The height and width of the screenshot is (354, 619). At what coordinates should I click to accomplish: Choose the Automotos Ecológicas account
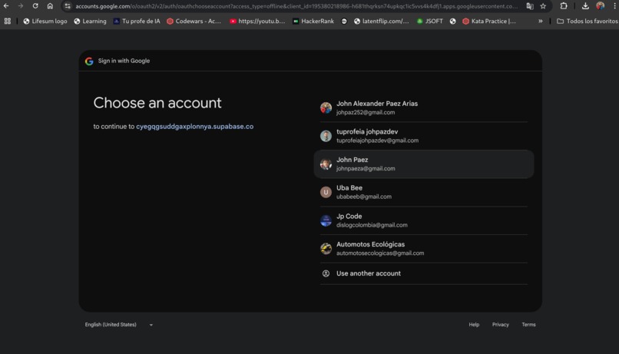click(424, 249)
